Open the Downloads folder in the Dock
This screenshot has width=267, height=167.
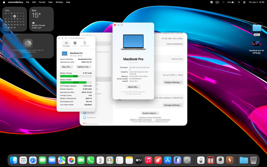(244, 160)
